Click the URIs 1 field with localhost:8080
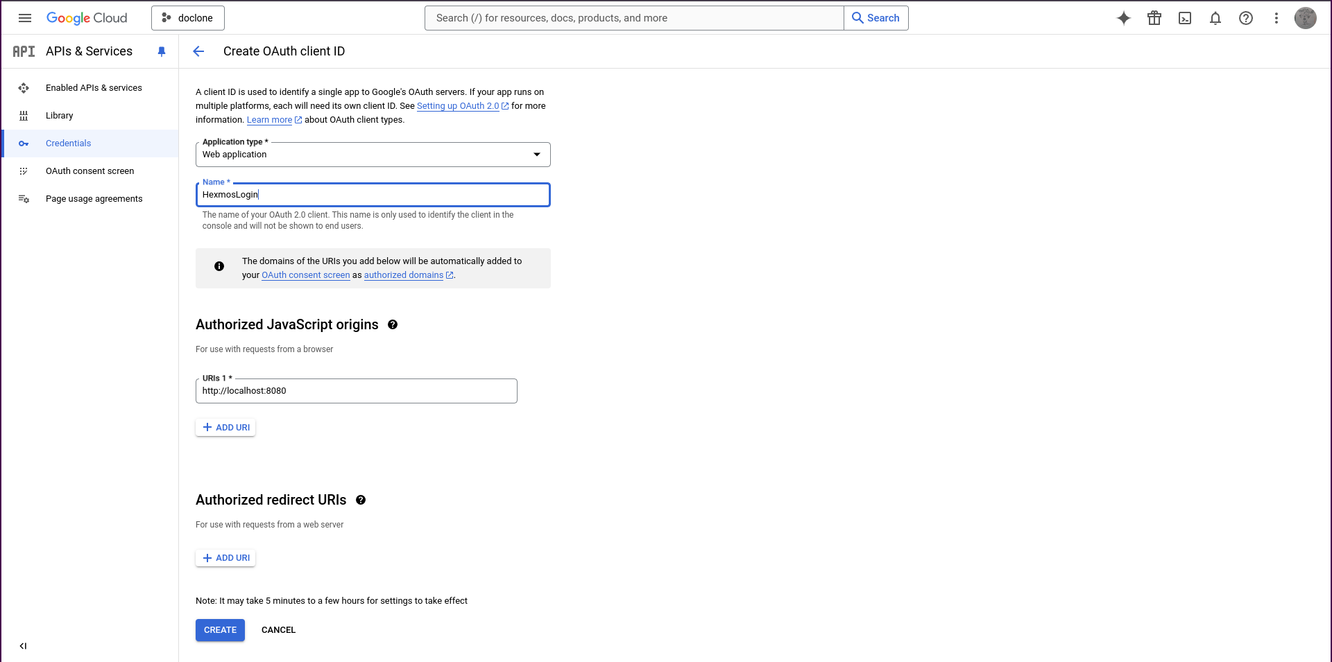The image size is (1332, 662). (357, 391)
